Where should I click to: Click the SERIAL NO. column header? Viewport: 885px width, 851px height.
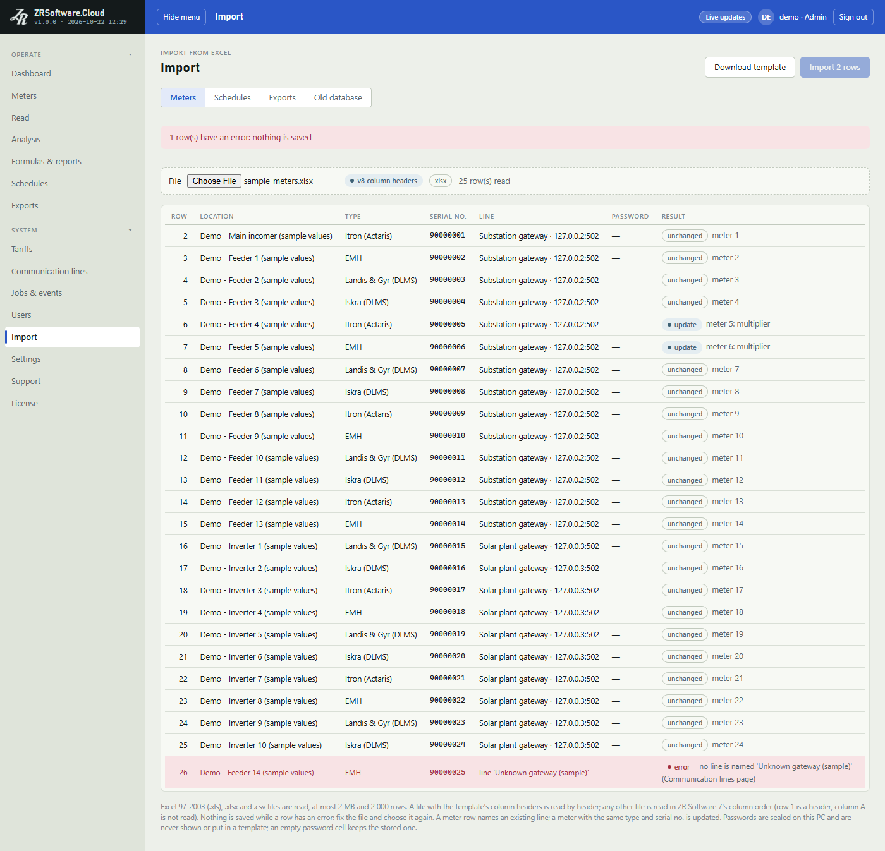click(448, 217)
